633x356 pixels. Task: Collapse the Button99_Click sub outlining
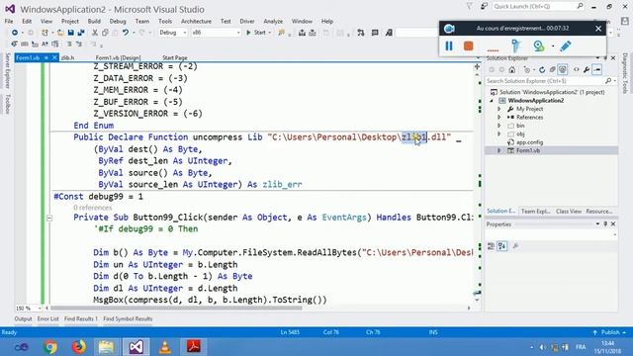coord(49,218)
